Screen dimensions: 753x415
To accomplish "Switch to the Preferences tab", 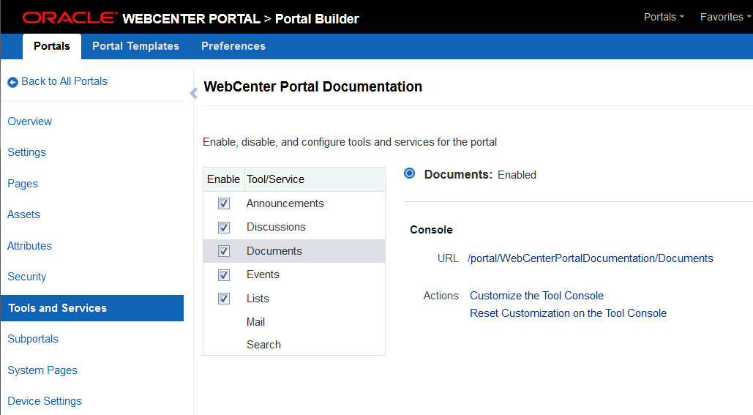I will coord(233,46).
